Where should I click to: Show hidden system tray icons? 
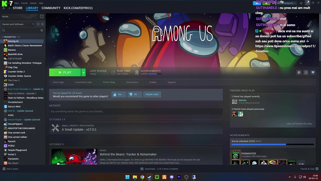(290, 177)
